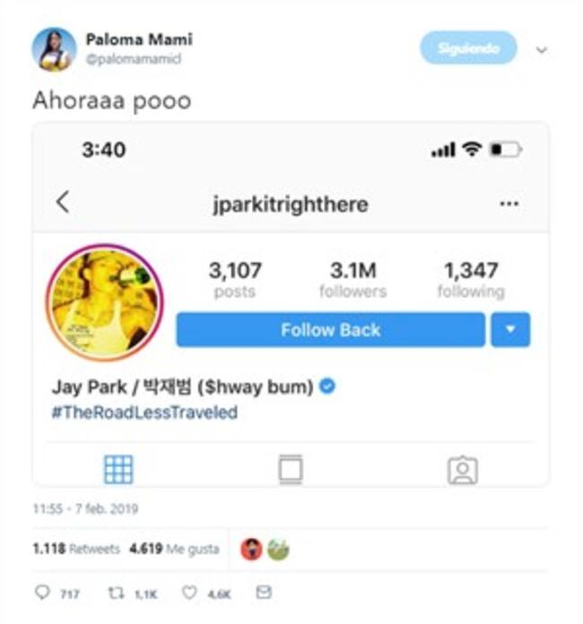The width and height of the screenshot is (583, 624).
Task: Click the Follow Back button
Action: 331,330
